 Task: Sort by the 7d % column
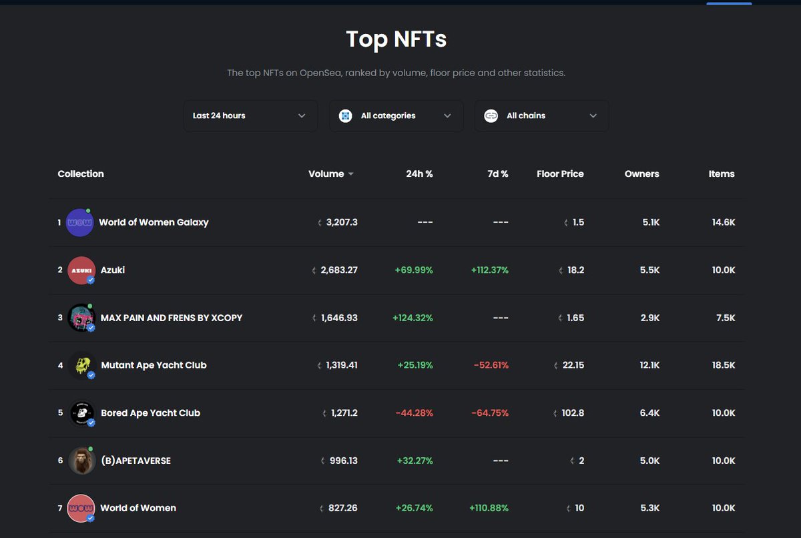(x=498, y=174)
